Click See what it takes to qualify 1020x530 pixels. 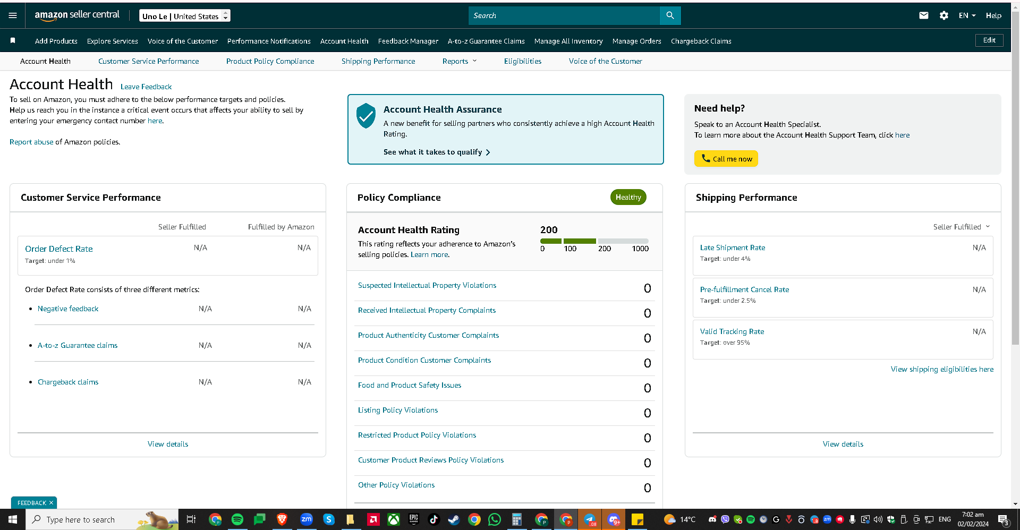tap(437, 152)
